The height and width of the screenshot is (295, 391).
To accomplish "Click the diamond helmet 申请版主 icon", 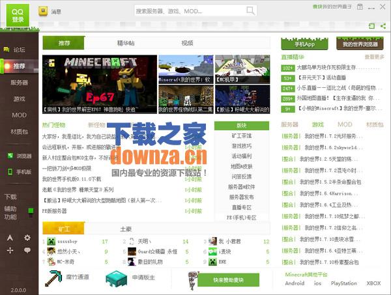I will coord(117,279).
